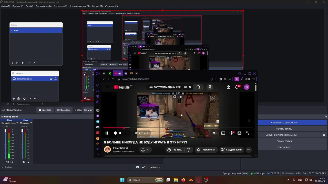Click Поделиться button under video

[206, 149]
